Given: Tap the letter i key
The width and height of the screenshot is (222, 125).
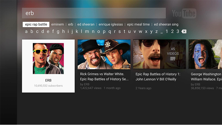Looking at the screenshot, I should coord(68,31).
